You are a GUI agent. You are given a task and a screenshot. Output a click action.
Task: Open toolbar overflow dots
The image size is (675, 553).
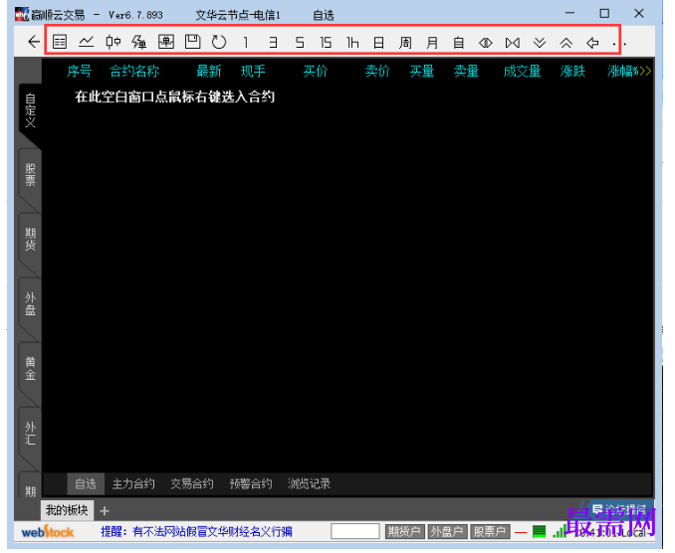(619, 44)
